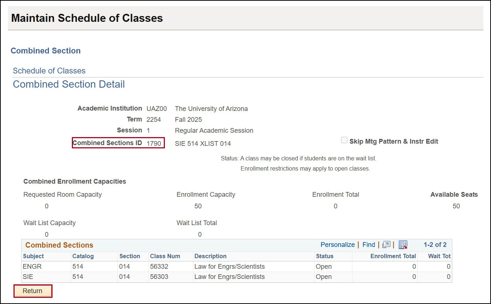Select Available Seats value 50

coord(456,206)
